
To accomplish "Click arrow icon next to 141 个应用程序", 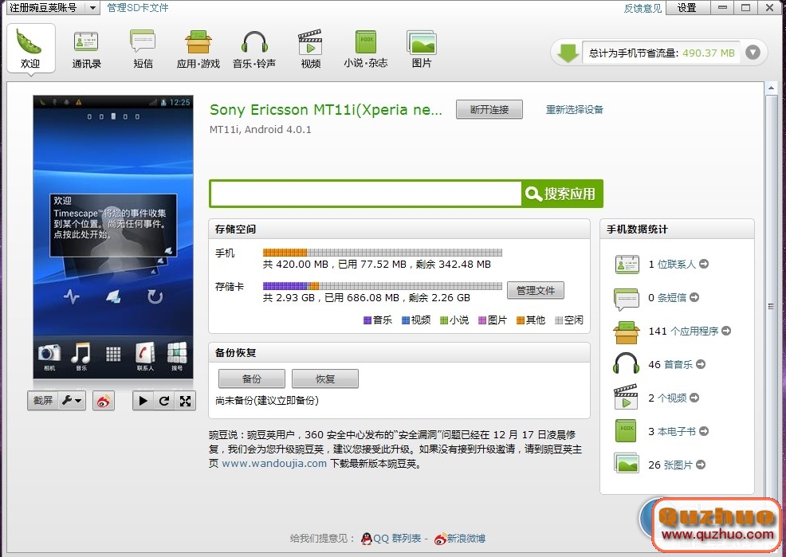I will coord(726,331).
